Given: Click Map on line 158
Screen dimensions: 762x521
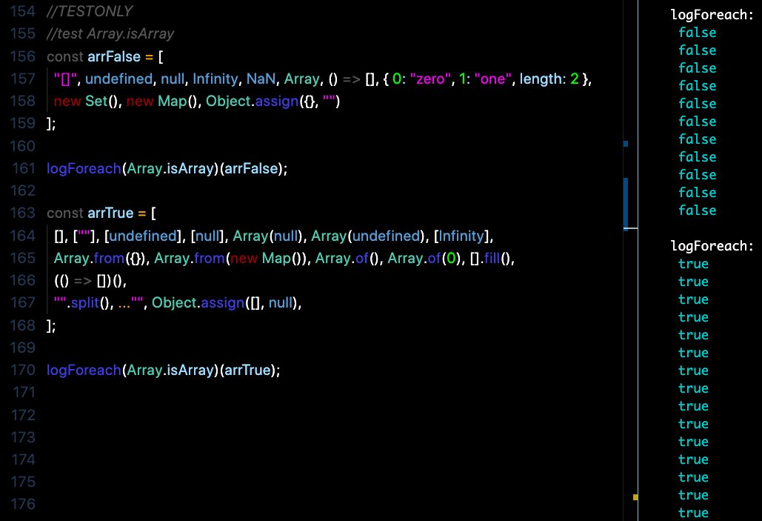Looking at the screenshot, I should pyautogui.click(x=173, y=102).
